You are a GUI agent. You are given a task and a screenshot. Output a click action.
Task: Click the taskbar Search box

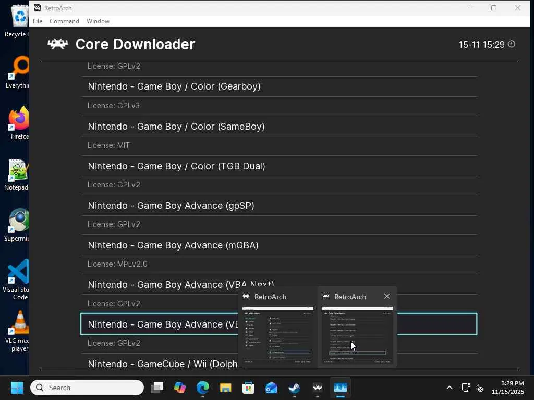87,387
